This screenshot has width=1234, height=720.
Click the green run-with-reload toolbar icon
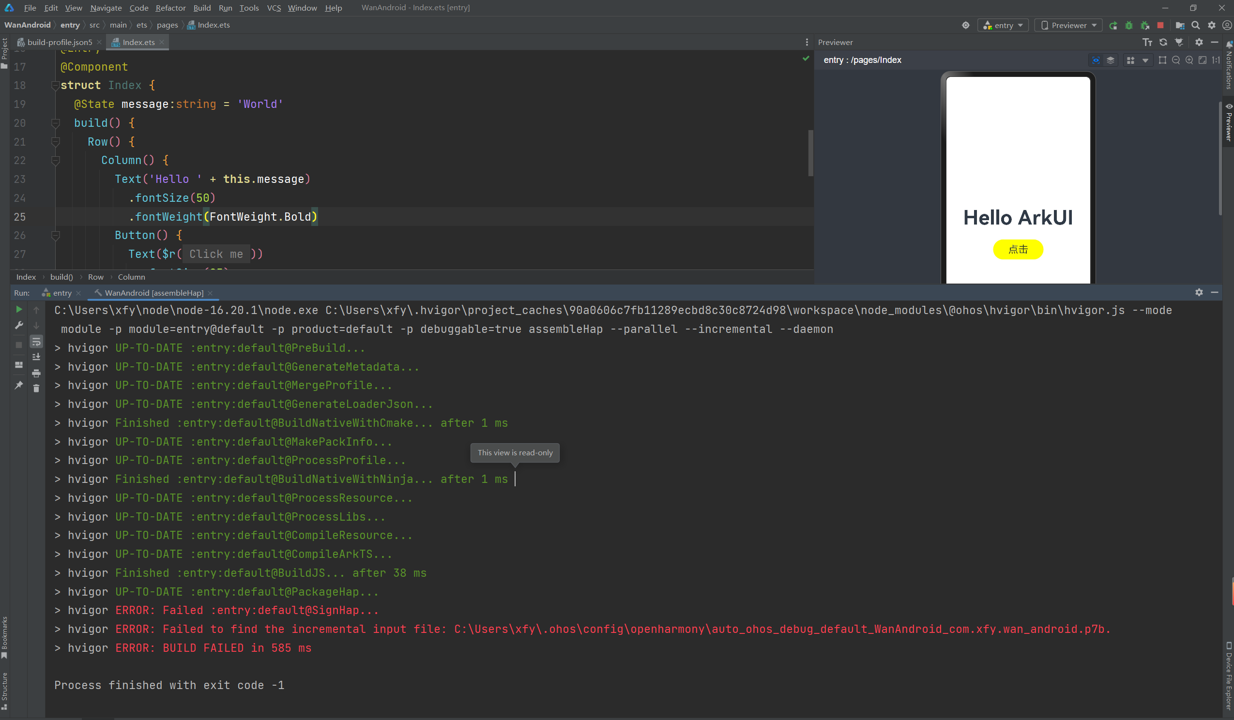(x=1113, y=26)
